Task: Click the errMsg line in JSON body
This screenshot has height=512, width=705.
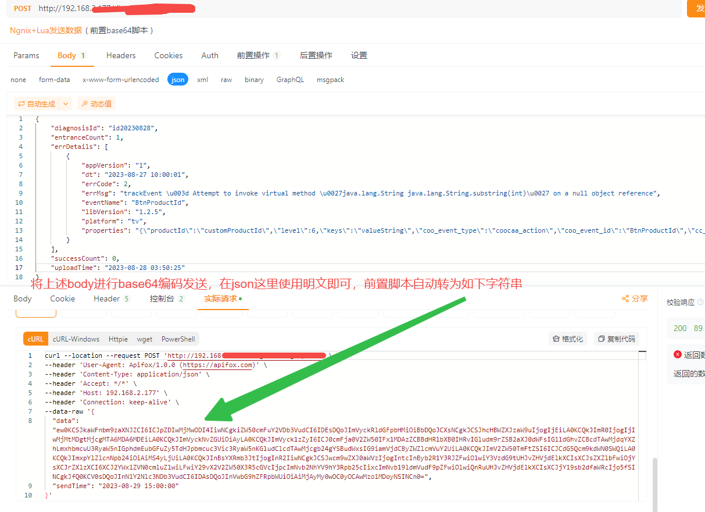Action: point(371,193)
